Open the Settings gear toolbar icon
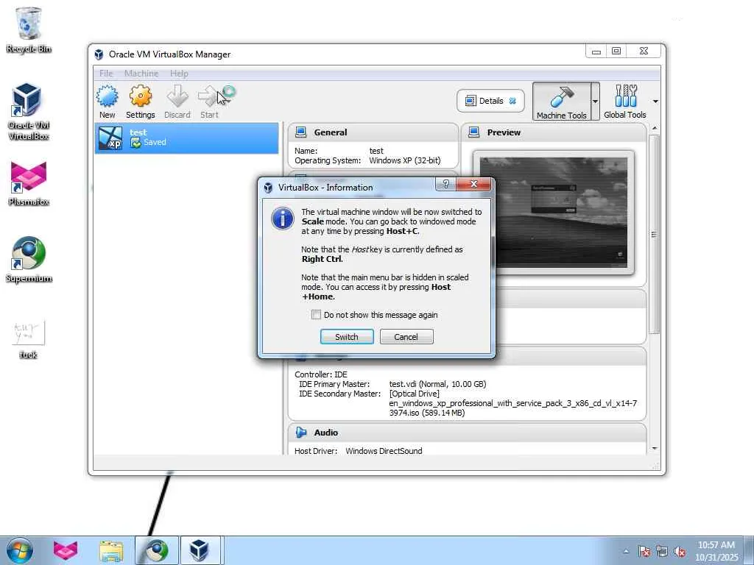The height and width of the screenshot is (565, 754). click(x=141, y=96)
